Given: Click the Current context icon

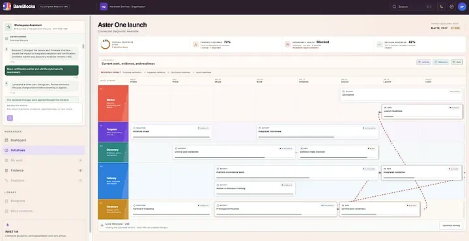Looking at the screenshot, I should (x=7, y=38).
